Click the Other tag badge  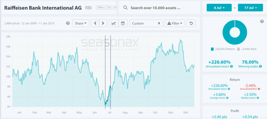(x=100, y=8)
